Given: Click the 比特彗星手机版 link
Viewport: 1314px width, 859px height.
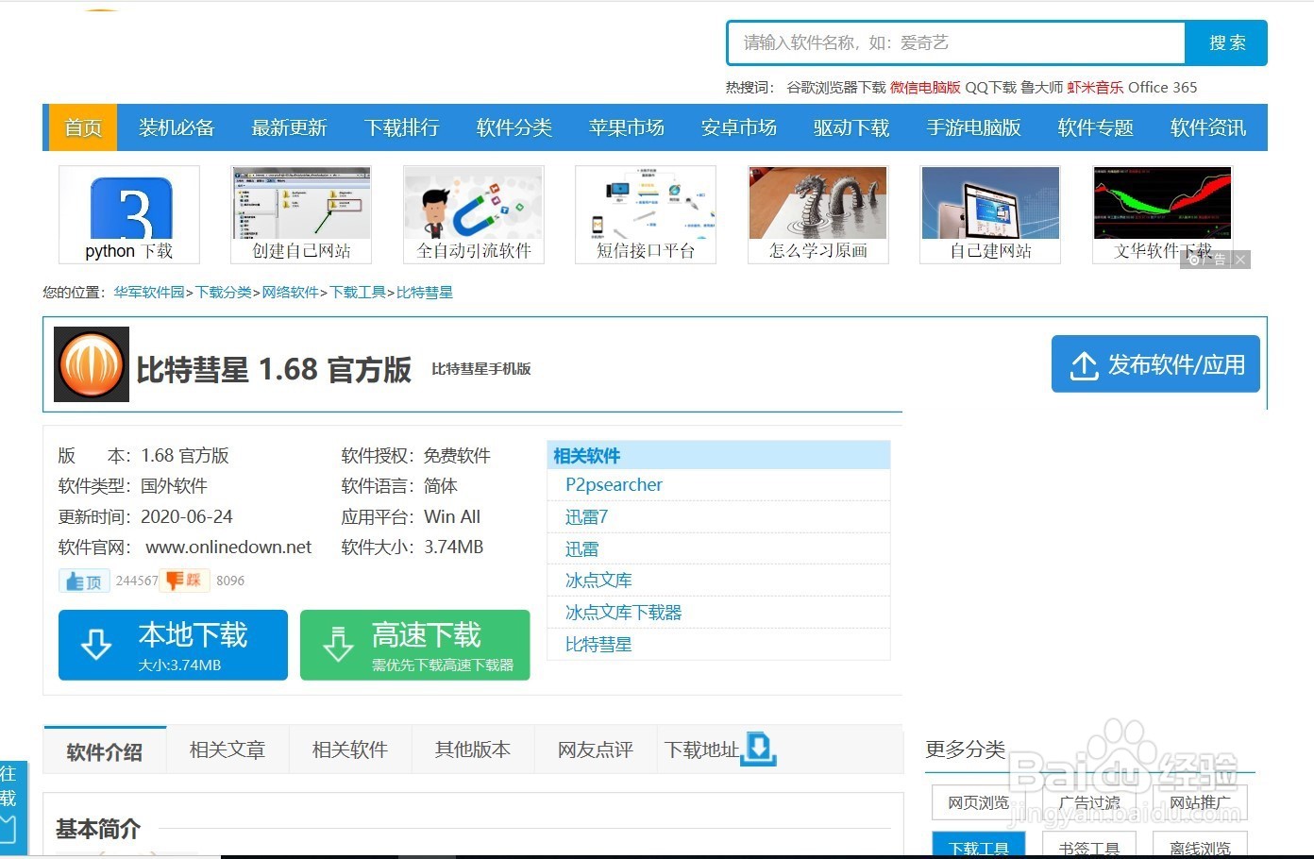Looking at the screenshot, I should coord(481,369).
